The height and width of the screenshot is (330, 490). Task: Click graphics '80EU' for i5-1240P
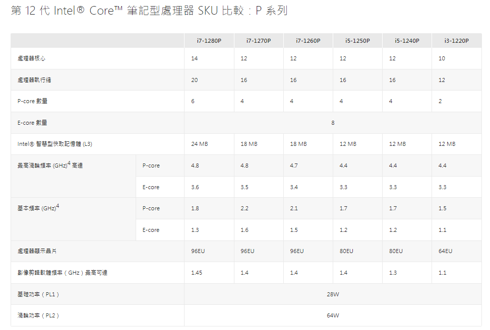tap(396, 251)
